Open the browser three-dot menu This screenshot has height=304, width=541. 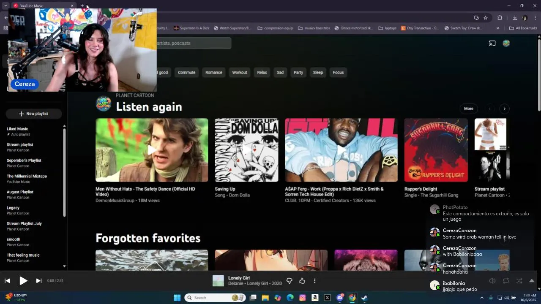point(535,18)
